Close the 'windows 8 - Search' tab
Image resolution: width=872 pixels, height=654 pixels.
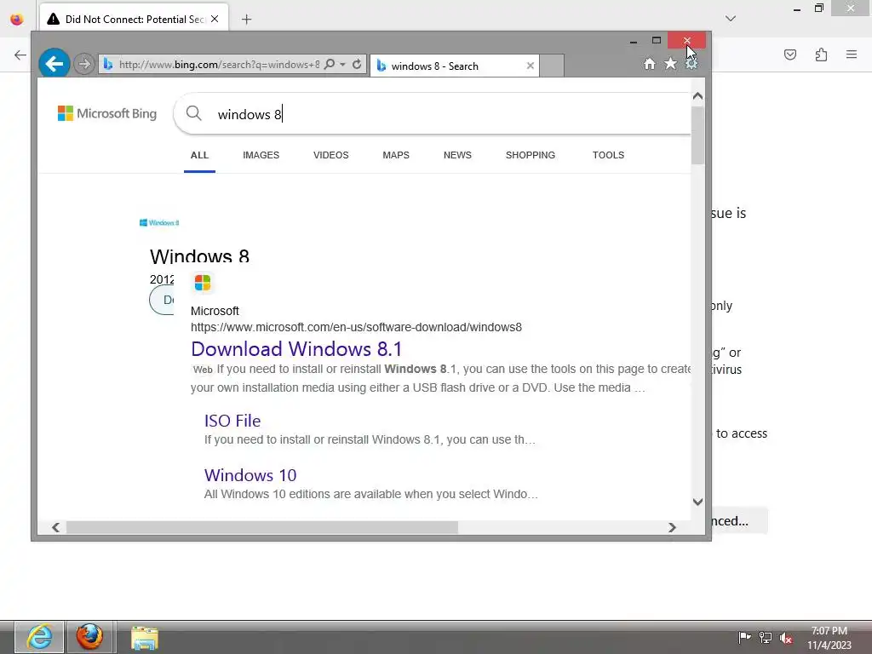click(530, 66)
